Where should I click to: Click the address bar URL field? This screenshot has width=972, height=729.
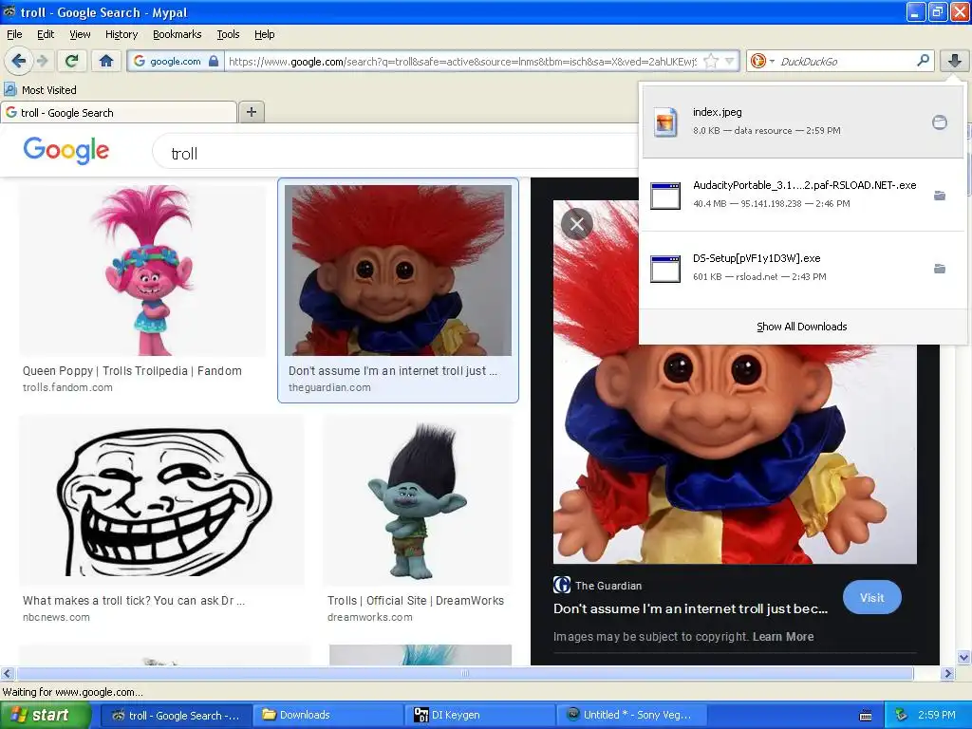click(462, 61)
